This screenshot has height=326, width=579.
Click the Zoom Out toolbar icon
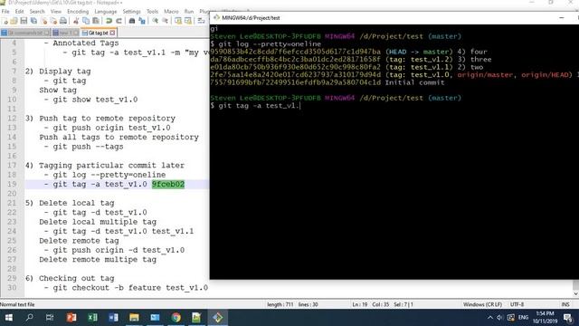pos(165,21)
